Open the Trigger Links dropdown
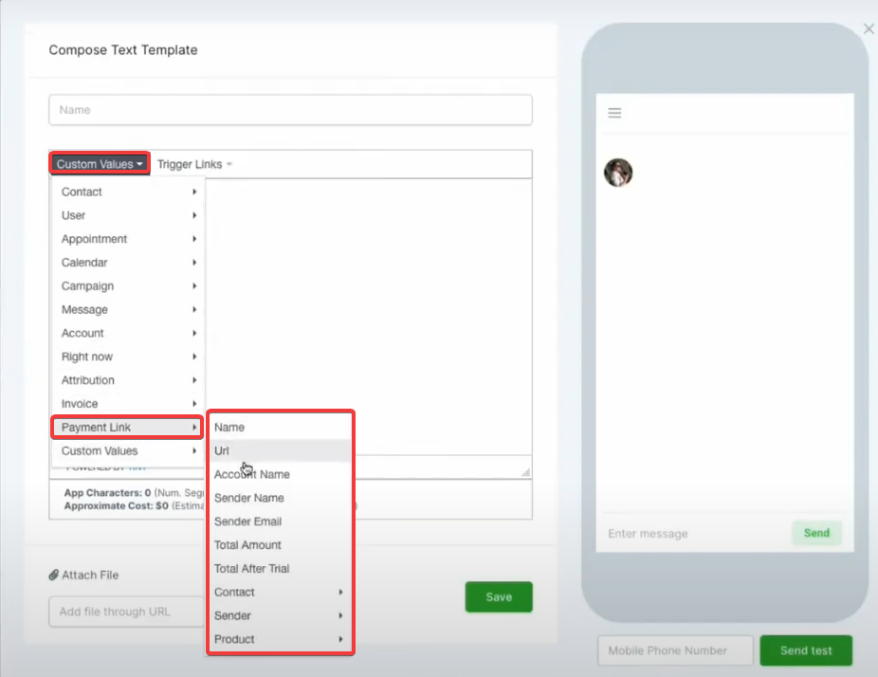This screenshot has width=878, height=677. pos(194,164)
